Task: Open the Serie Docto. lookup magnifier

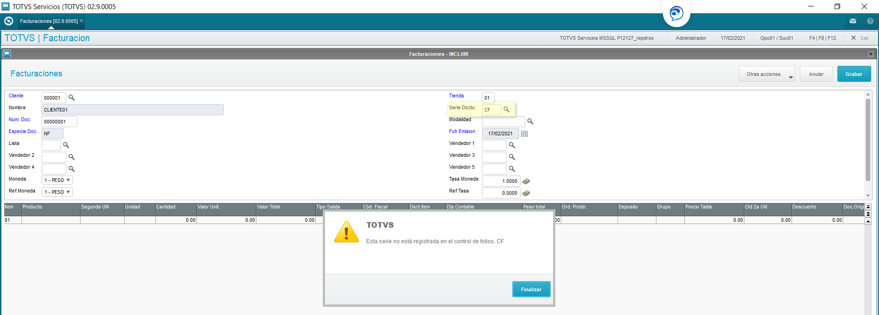Action: coord(506,110)
